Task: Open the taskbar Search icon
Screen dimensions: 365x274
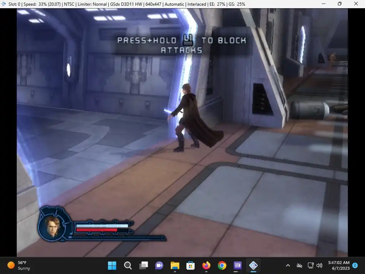Action: coord(128,265)
